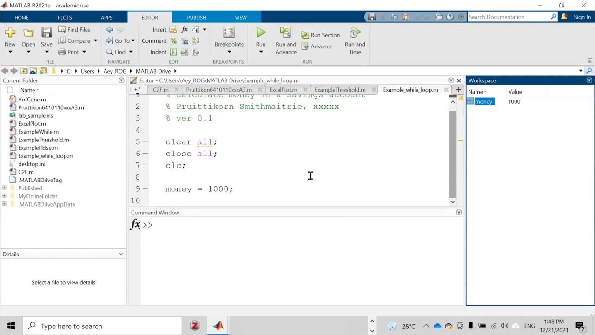Open the Current Folder panel actions menu
Viewport: 595px width, 335px height.
[x=122, y=80]
